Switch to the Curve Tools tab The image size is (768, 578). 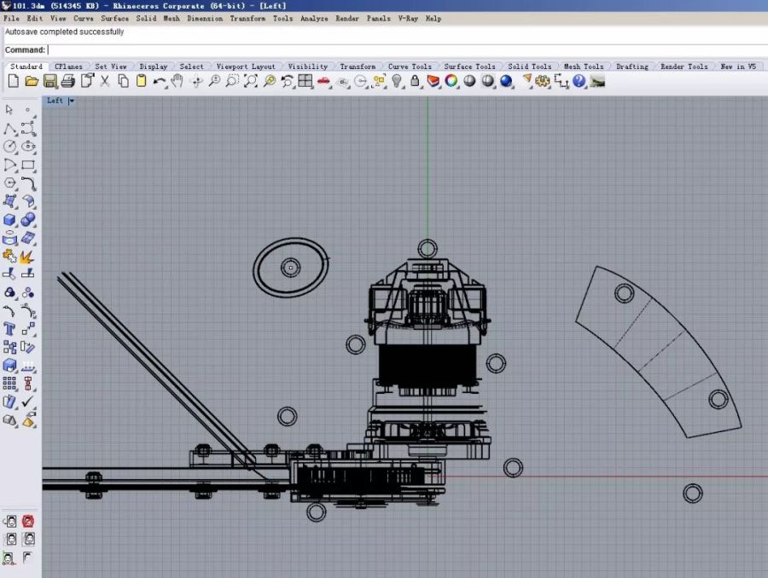point(410,66)
